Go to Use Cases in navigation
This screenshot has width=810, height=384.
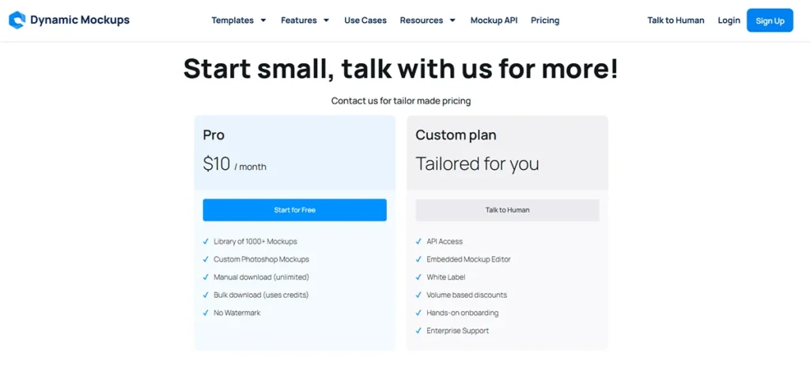[x=365, y=21]
